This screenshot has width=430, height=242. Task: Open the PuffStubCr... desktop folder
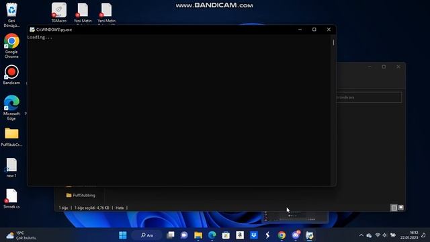click(11, 137)
